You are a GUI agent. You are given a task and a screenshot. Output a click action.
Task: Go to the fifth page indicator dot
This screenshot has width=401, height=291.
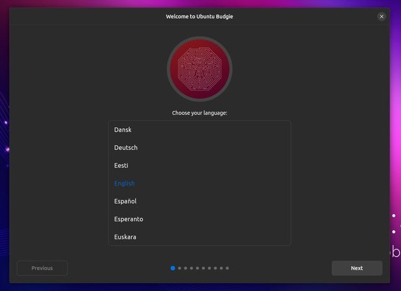(x=197, y=268)
